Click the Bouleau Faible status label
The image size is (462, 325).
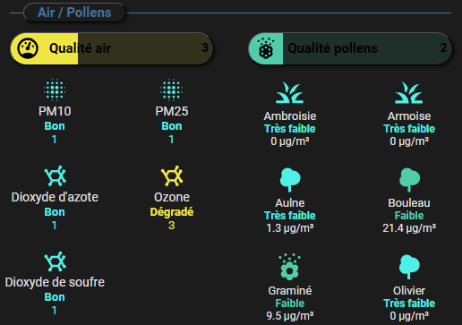[409, 216]
